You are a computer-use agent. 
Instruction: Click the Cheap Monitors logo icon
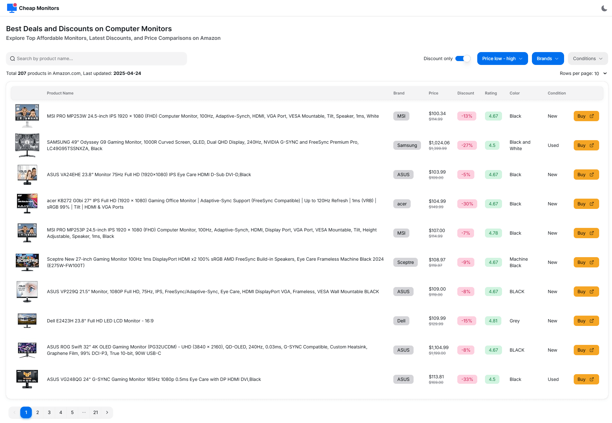[x=12, y=8]
